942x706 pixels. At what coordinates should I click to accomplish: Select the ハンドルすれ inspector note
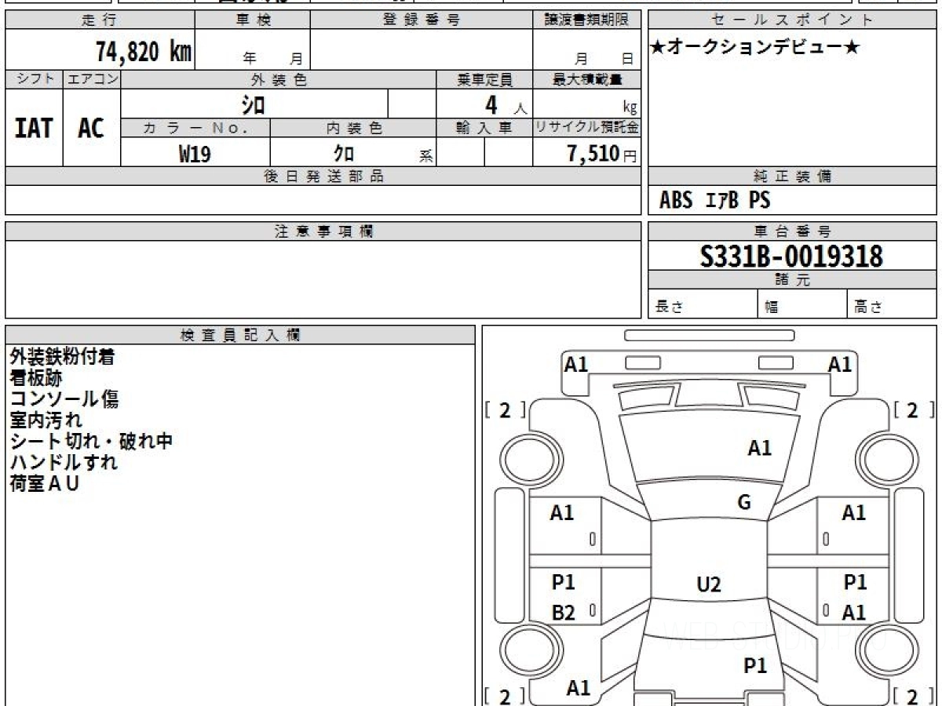tap(64, 463)
